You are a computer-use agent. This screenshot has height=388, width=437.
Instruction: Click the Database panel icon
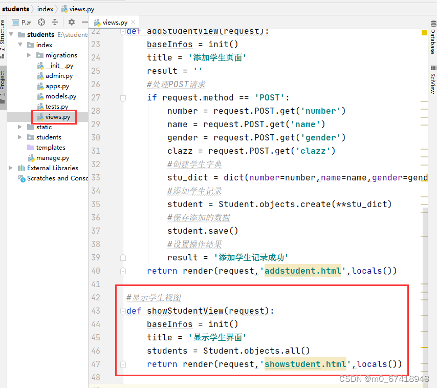click(433, 24)
